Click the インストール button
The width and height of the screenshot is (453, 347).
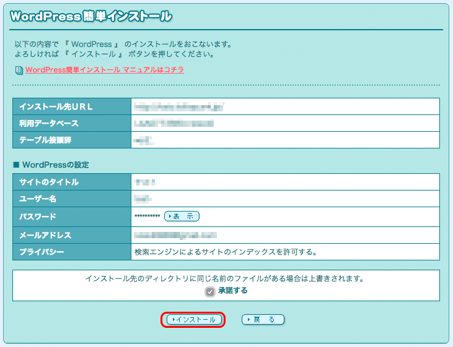[x=193, y=319]
